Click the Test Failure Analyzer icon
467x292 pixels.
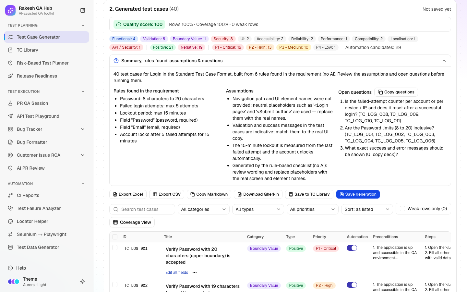click(10, 208)
